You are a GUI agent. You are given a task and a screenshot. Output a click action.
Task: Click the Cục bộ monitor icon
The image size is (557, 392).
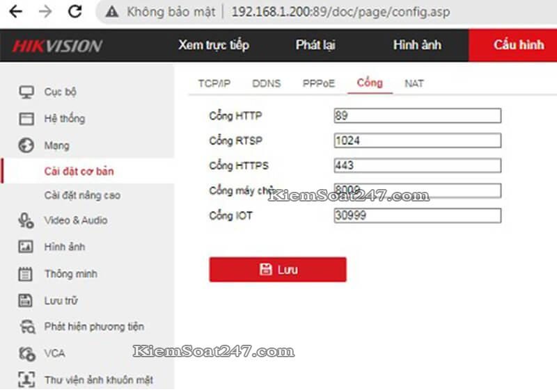pos(26,92)
